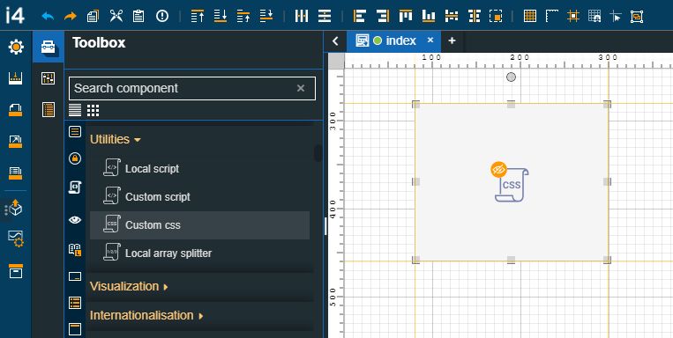This screenshot has width=673, height=338.
Task: Click the exclamation info circle icon
Action: point(161,16)
